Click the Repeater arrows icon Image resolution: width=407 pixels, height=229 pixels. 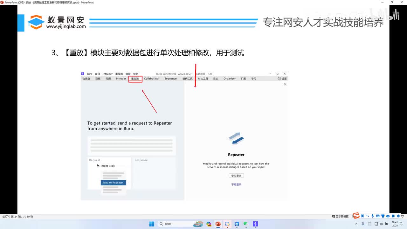click(x=236, y=139)
